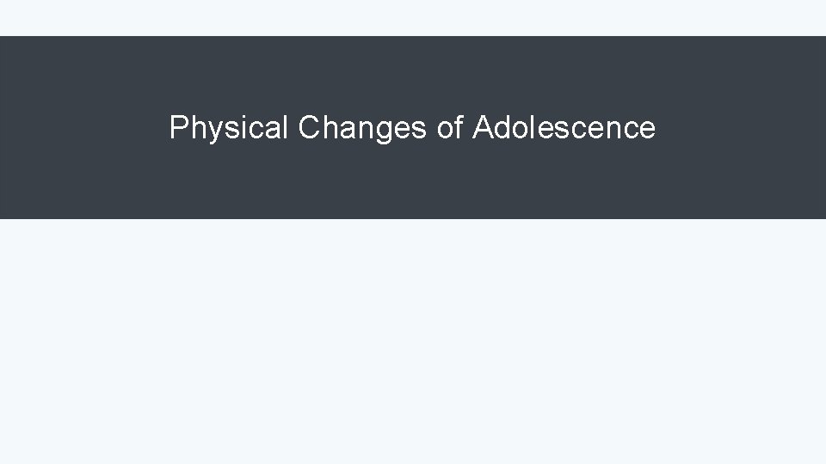
Task: Click the capital "P" of Physical
Action: click(178, 128)
